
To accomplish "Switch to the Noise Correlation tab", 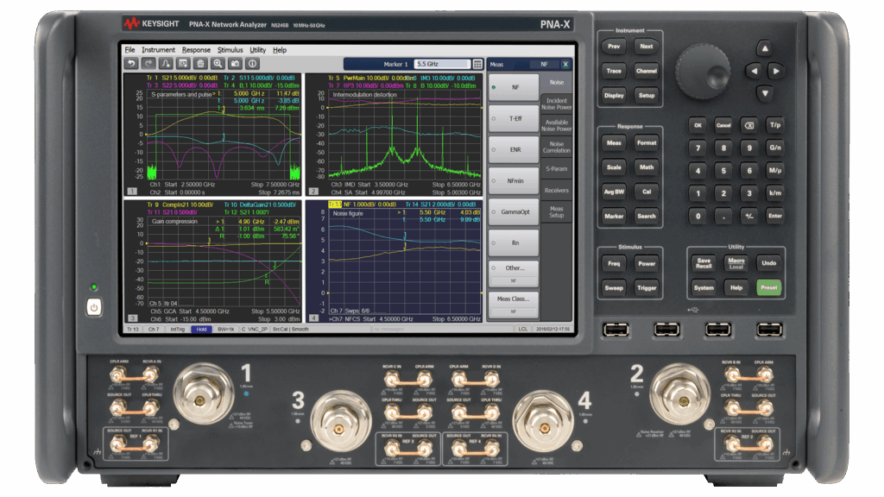I will tap(557, 147).
